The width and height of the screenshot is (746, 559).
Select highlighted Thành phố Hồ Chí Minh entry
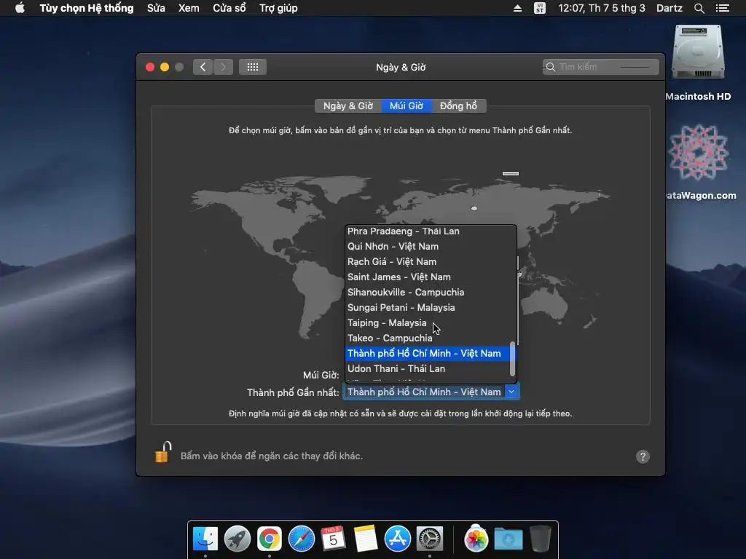click(428, 353)
